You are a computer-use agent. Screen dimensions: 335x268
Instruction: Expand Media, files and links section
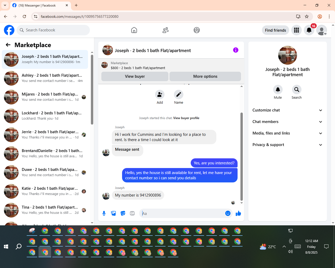(287, 133)
